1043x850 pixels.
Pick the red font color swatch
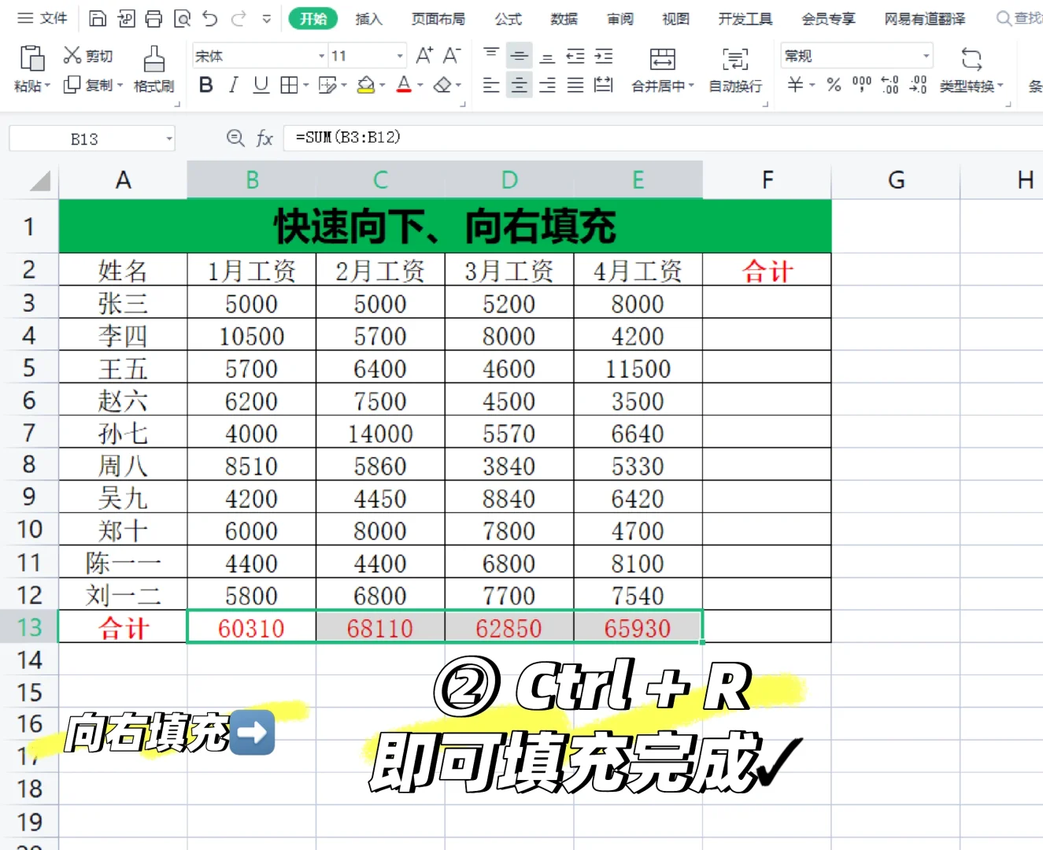tap(405, 85)
